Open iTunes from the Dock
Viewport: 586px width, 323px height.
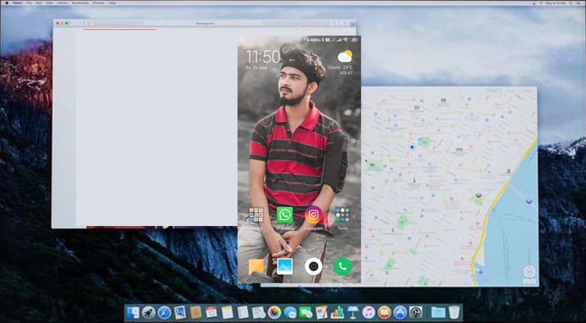click(x=369, y=313)
